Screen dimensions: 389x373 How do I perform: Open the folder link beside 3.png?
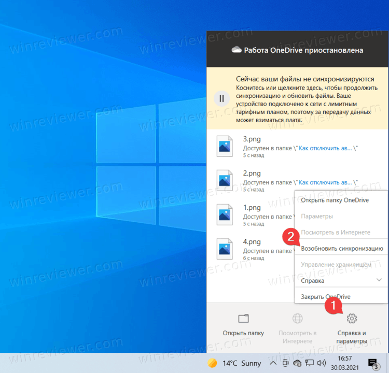325,148
